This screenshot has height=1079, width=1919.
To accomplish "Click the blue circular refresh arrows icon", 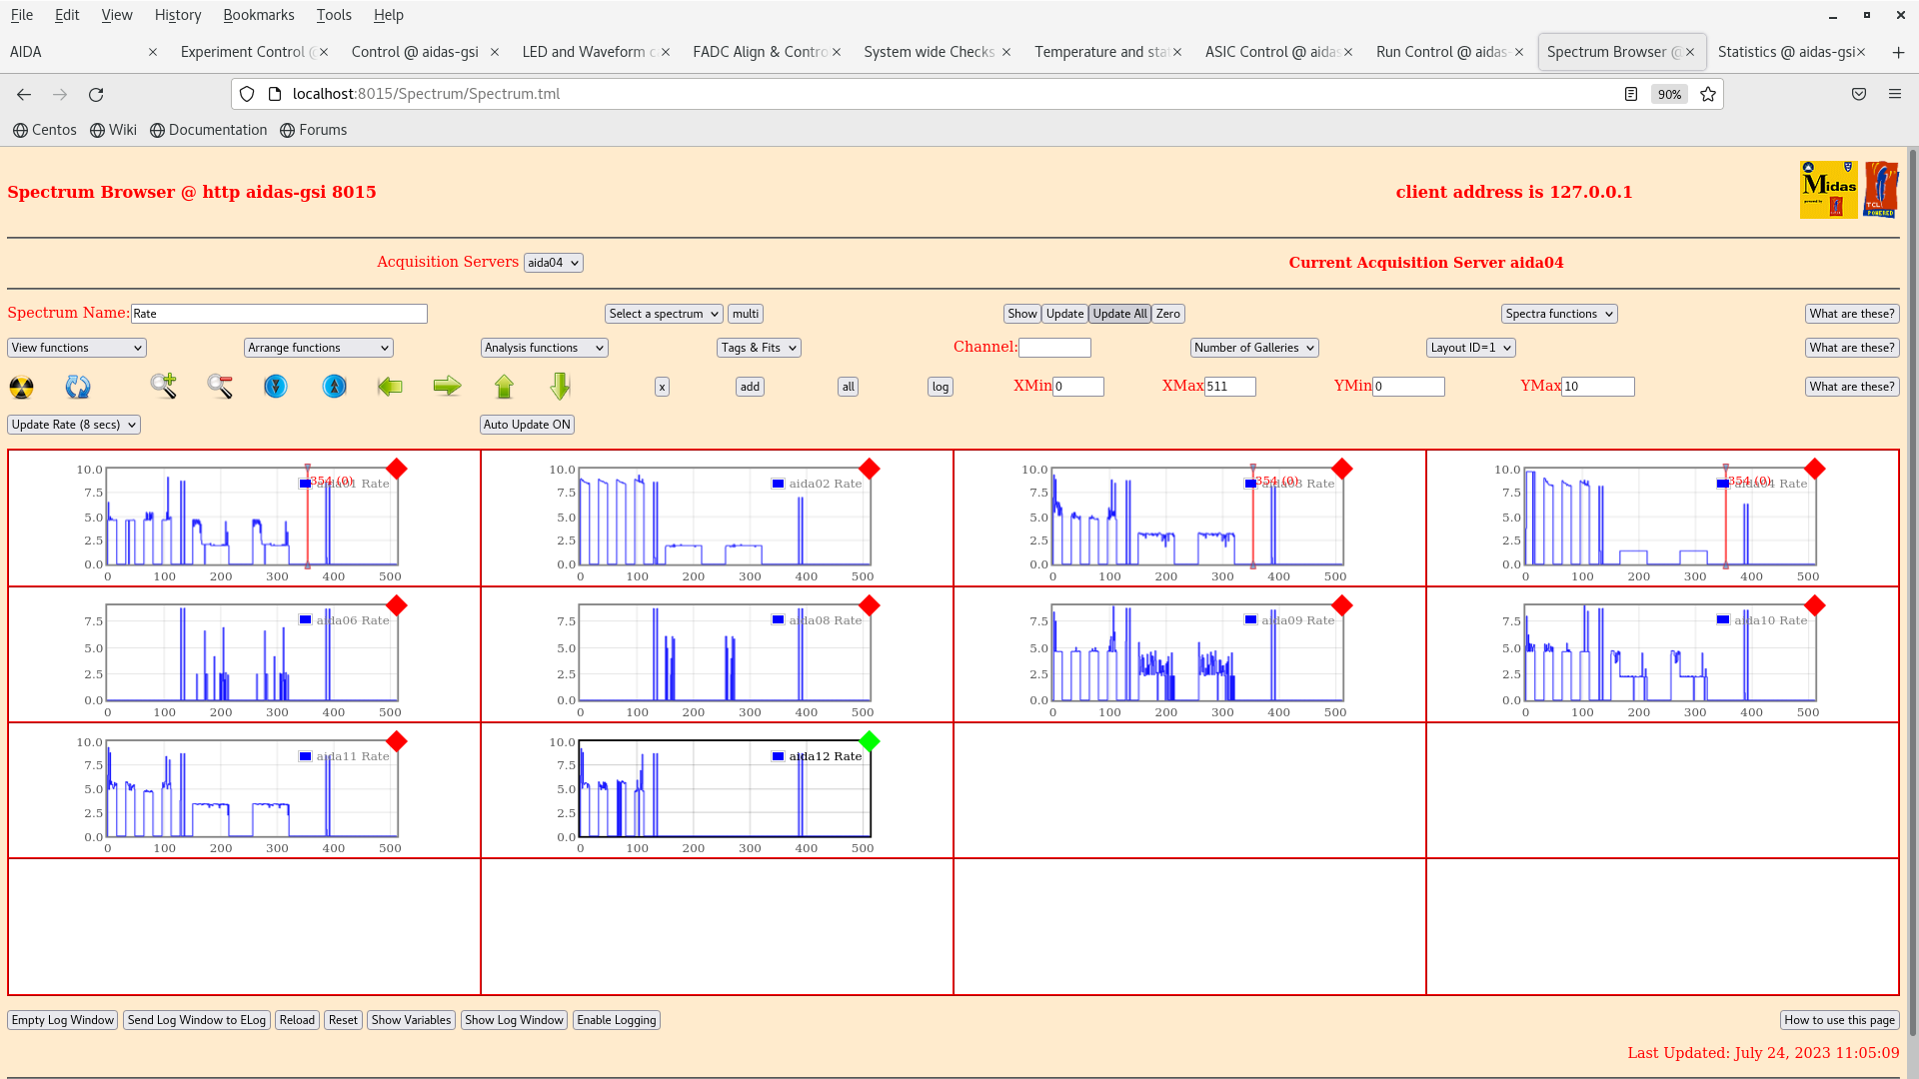I will (78, 387).
